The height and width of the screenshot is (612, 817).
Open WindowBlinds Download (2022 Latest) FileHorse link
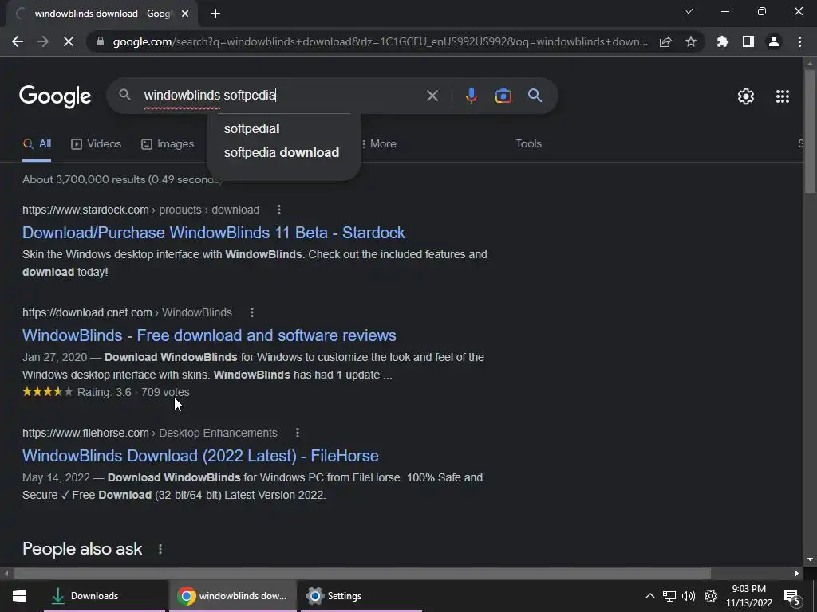200,456
